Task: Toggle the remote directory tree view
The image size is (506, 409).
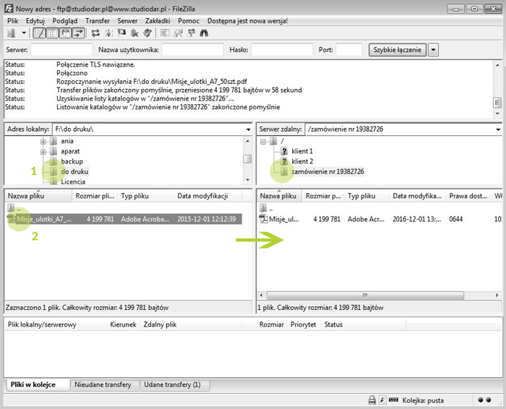Action: (x=66, y=33)
